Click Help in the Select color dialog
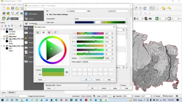The height and width of the screenshot is (102, 182). tap(109, 80)
